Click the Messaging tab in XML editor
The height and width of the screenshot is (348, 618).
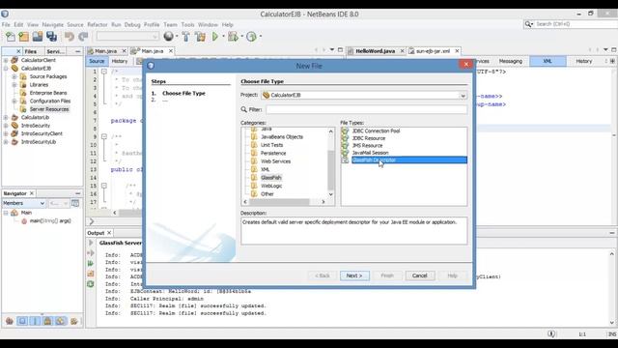[511, 61]
